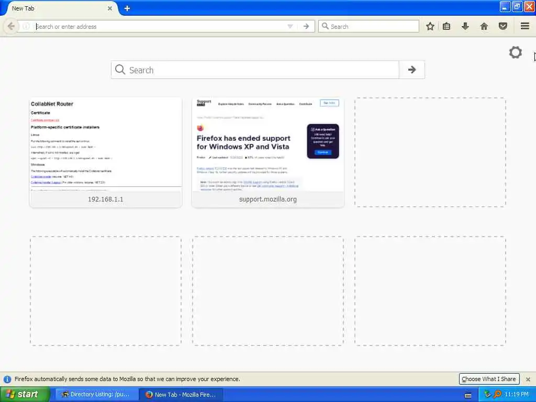Select New Tab - Mozilla Firefox taskbar button
536x402 pixels.
pyautogui.click(x=181, y=395)
